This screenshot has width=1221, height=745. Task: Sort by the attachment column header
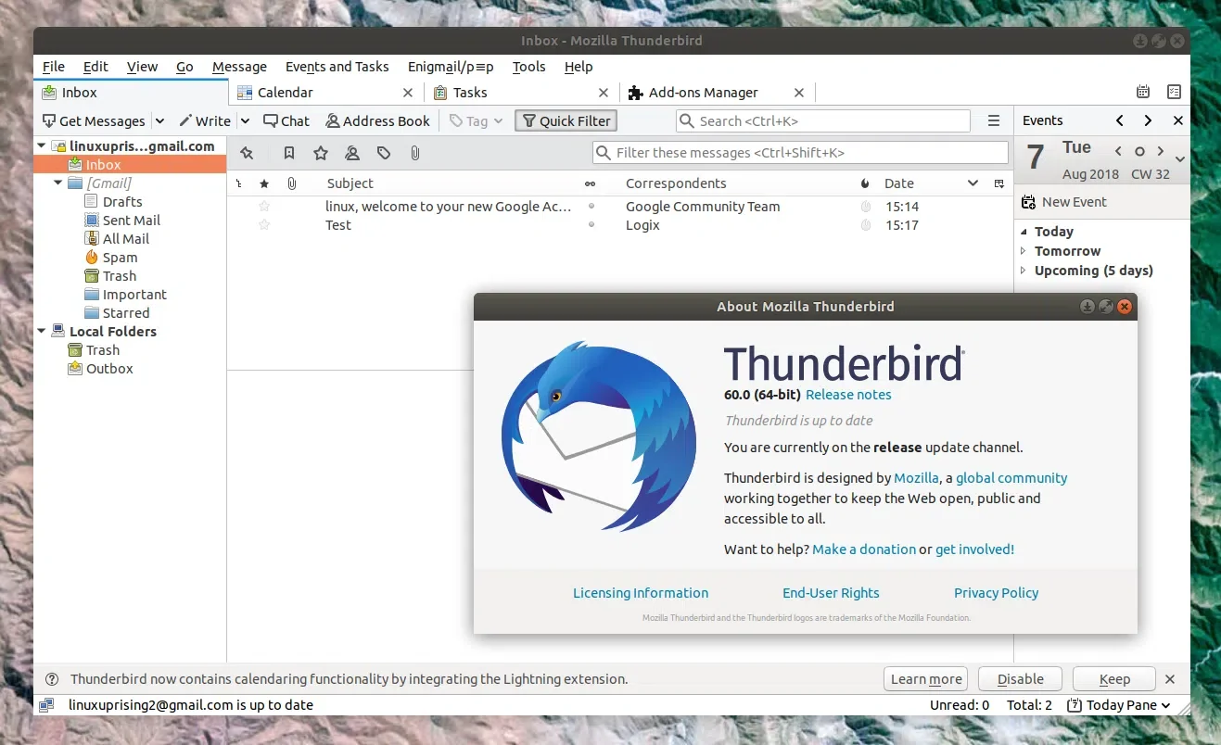(292, 183)
